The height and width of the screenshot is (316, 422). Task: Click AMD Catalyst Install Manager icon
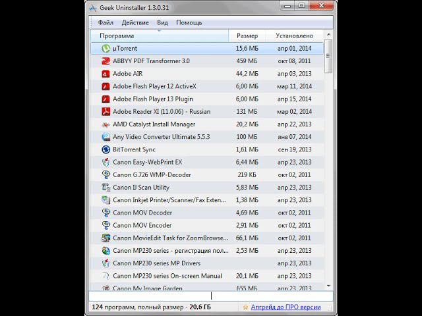click(105, 124)
